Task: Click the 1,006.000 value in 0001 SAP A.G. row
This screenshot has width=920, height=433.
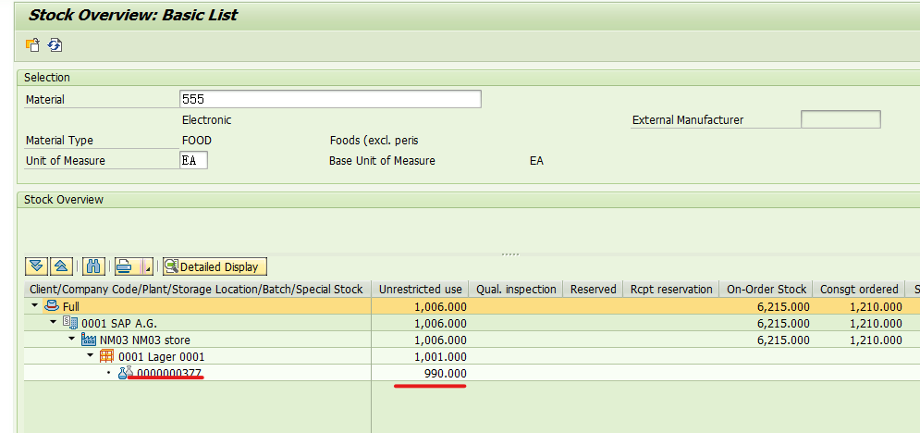Action: coord(440,323)
